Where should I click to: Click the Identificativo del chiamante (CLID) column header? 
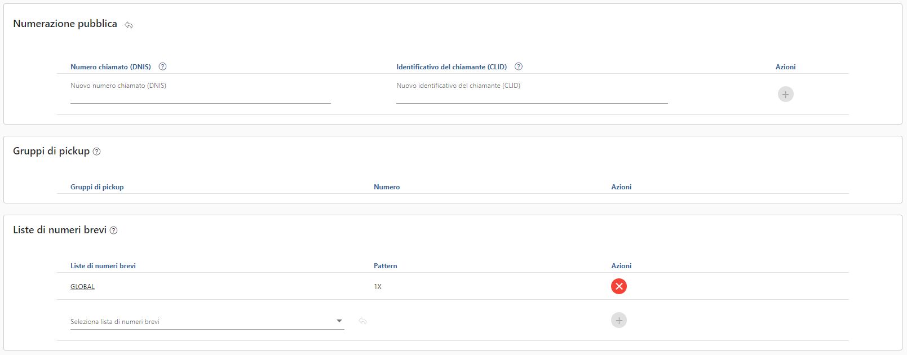point(452,66)
